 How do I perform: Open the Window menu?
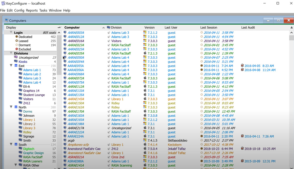pos(55,10)
